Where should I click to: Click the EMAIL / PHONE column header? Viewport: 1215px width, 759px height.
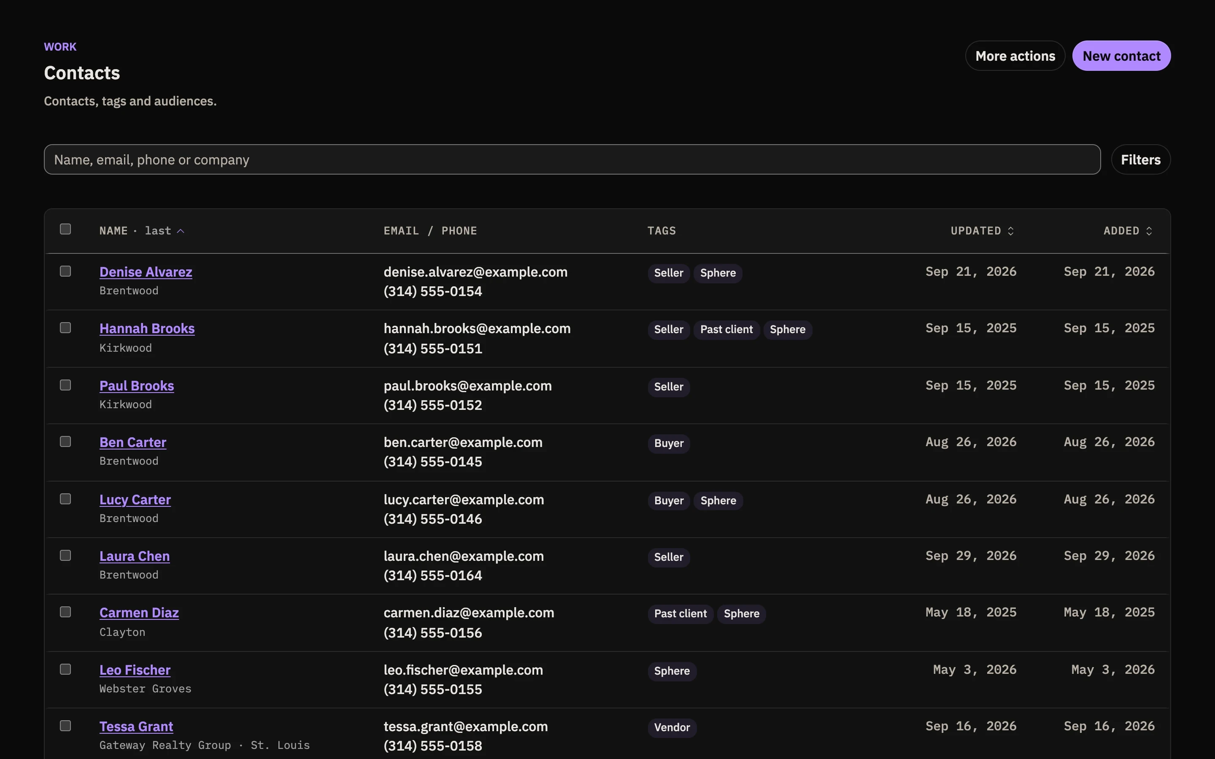click(x=430, y=231)
